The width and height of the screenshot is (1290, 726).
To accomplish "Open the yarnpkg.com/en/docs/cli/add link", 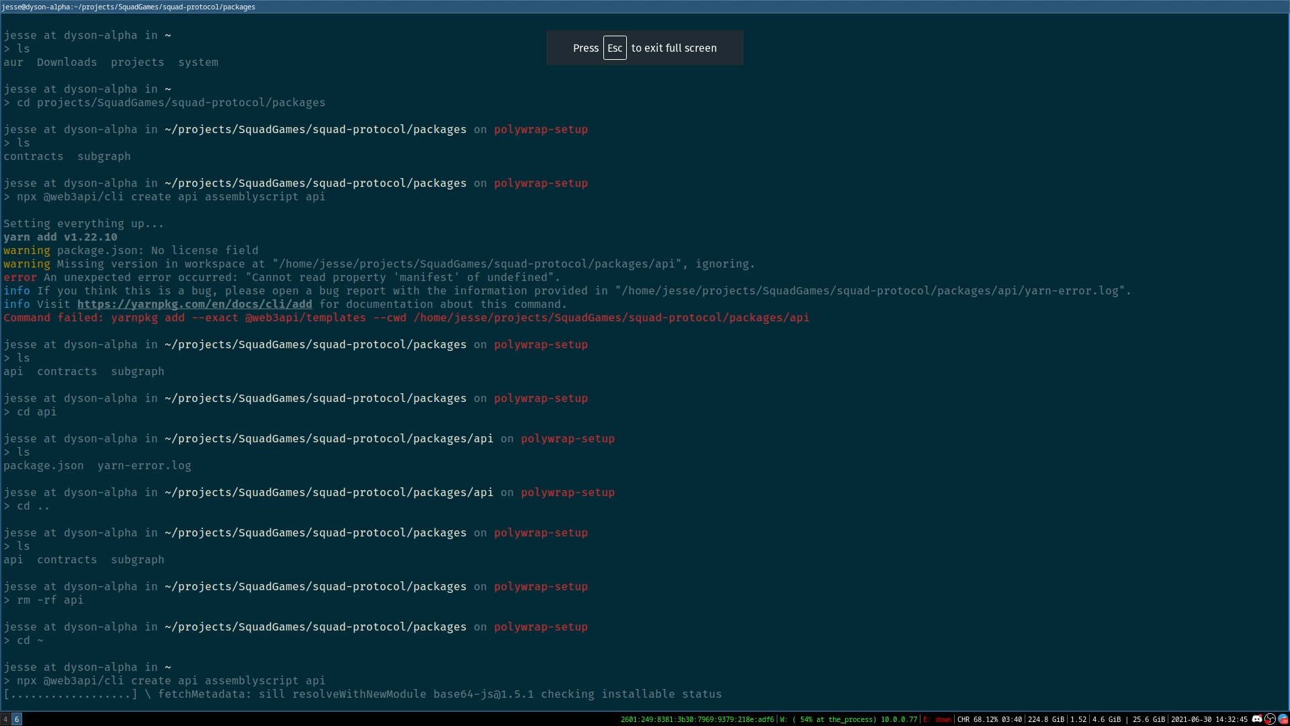I will tap(196, 304).
